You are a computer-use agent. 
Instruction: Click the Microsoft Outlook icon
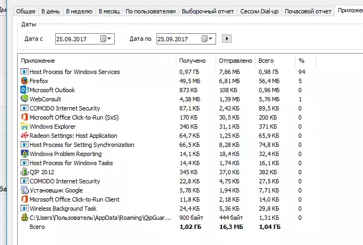point(25,90)
